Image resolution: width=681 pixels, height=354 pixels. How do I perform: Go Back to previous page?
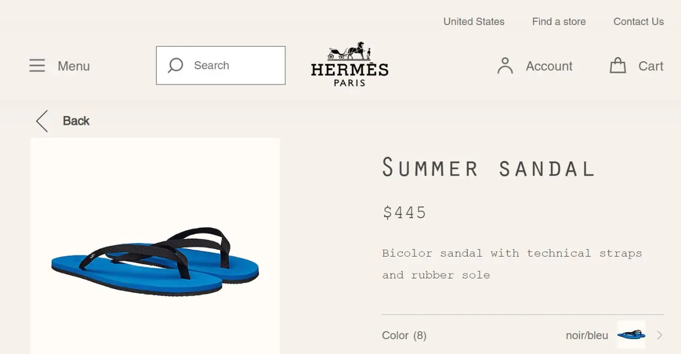click(76, 121)
